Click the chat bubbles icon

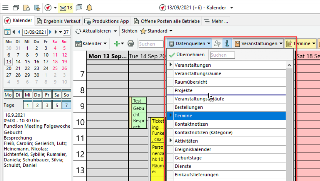[x=79, y=7]
